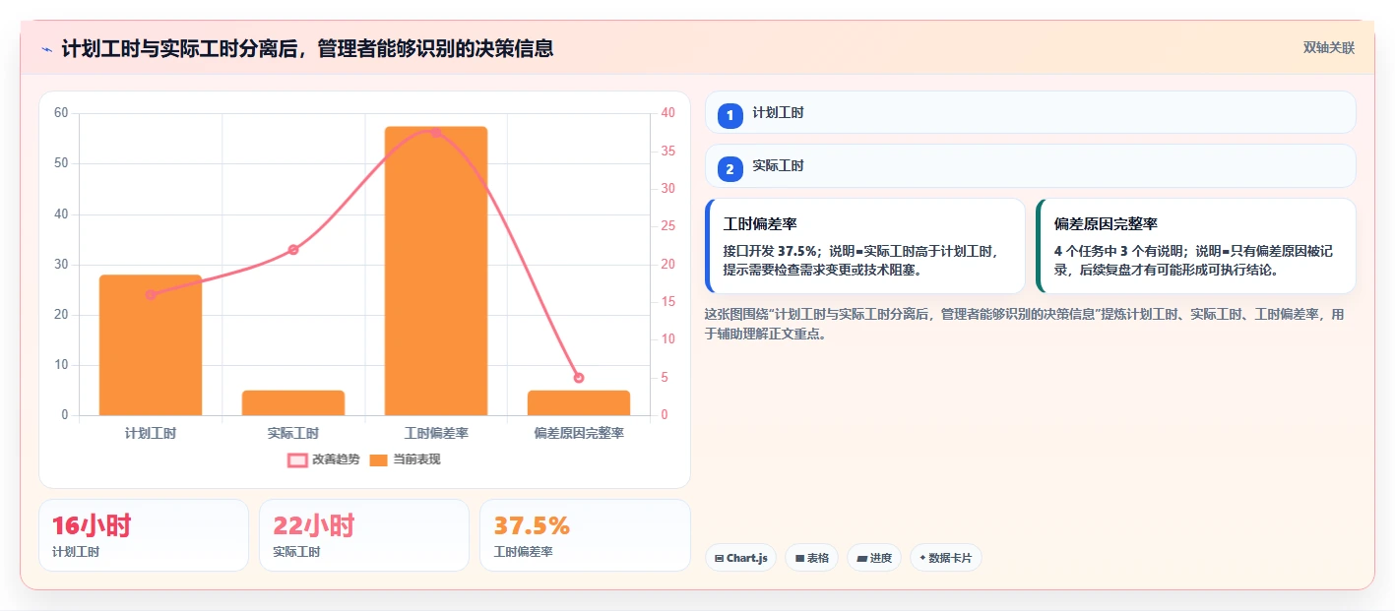Click the Chart.js tag

pos(740,558)
